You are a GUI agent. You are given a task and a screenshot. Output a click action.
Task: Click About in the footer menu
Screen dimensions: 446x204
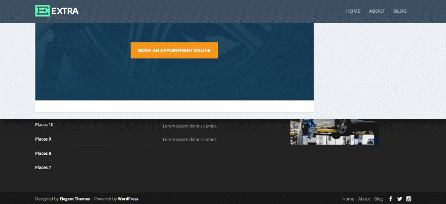coord(364,199)
